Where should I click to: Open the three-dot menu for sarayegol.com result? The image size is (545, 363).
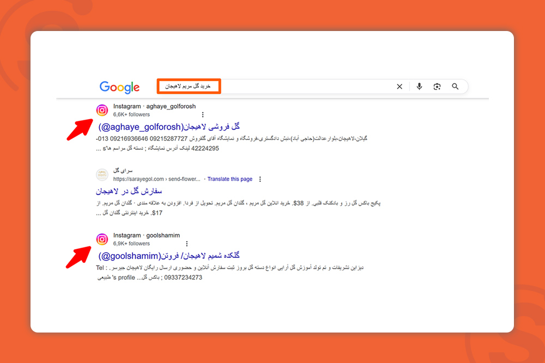point(259,179)
